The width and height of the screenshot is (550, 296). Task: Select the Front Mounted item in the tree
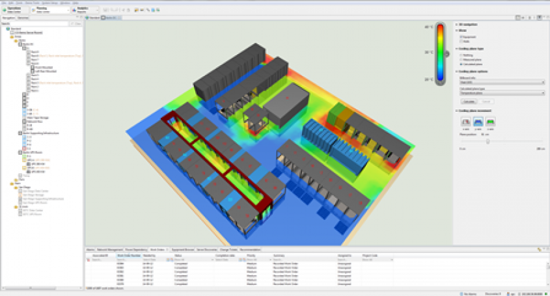[x=44, y=68]
